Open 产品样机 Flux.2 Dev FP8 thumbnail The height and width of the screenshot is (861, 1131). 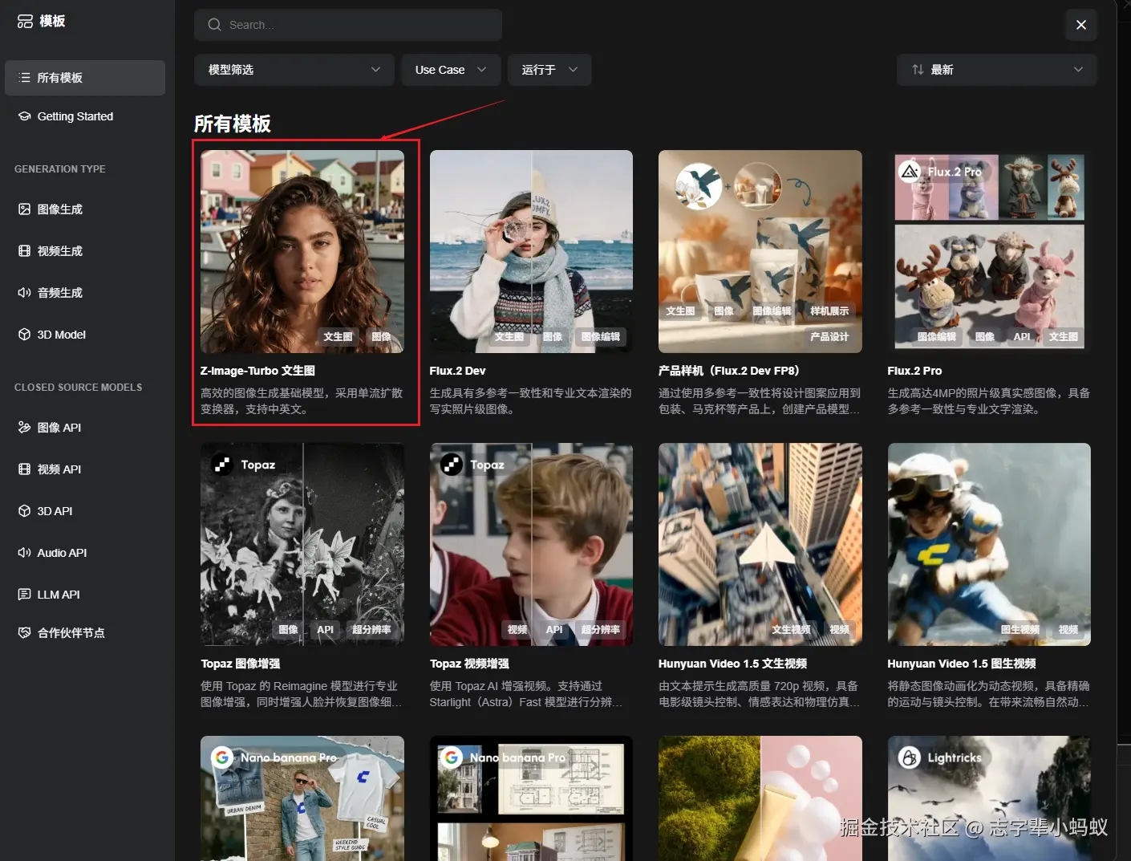760,251
